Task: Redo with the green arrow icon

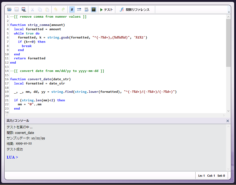Action: coord(63,9)
